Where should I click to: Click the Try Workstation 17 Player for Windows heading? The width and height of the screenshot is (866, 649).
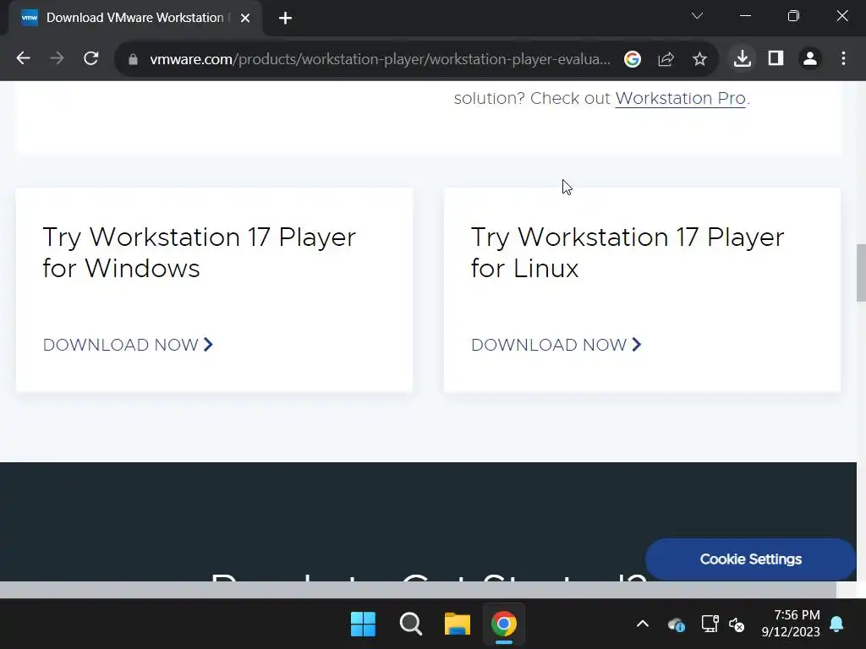[200, 253]
